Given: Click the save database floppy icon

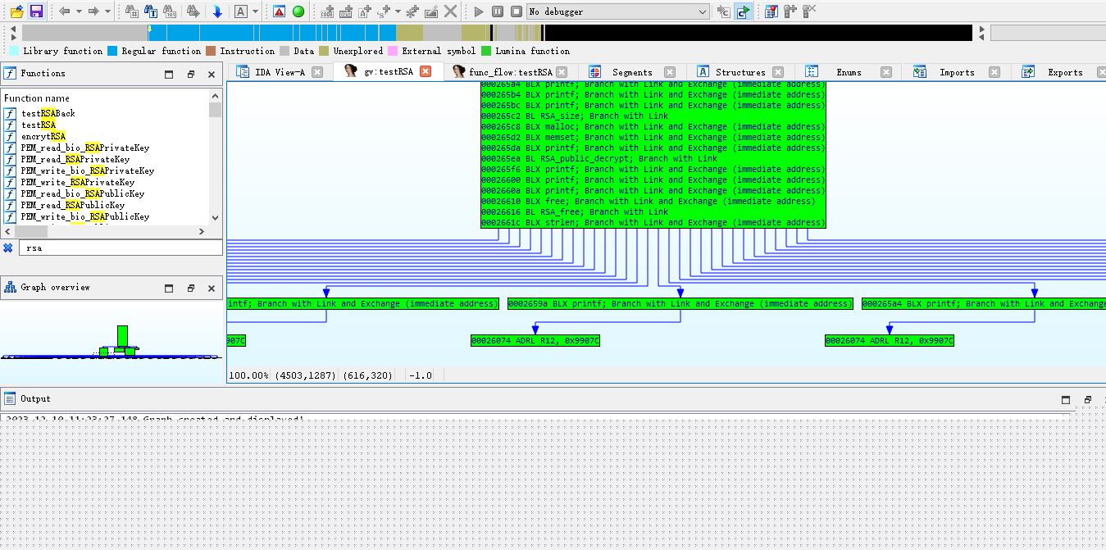Looking at the screenshot, I should 35,11.
